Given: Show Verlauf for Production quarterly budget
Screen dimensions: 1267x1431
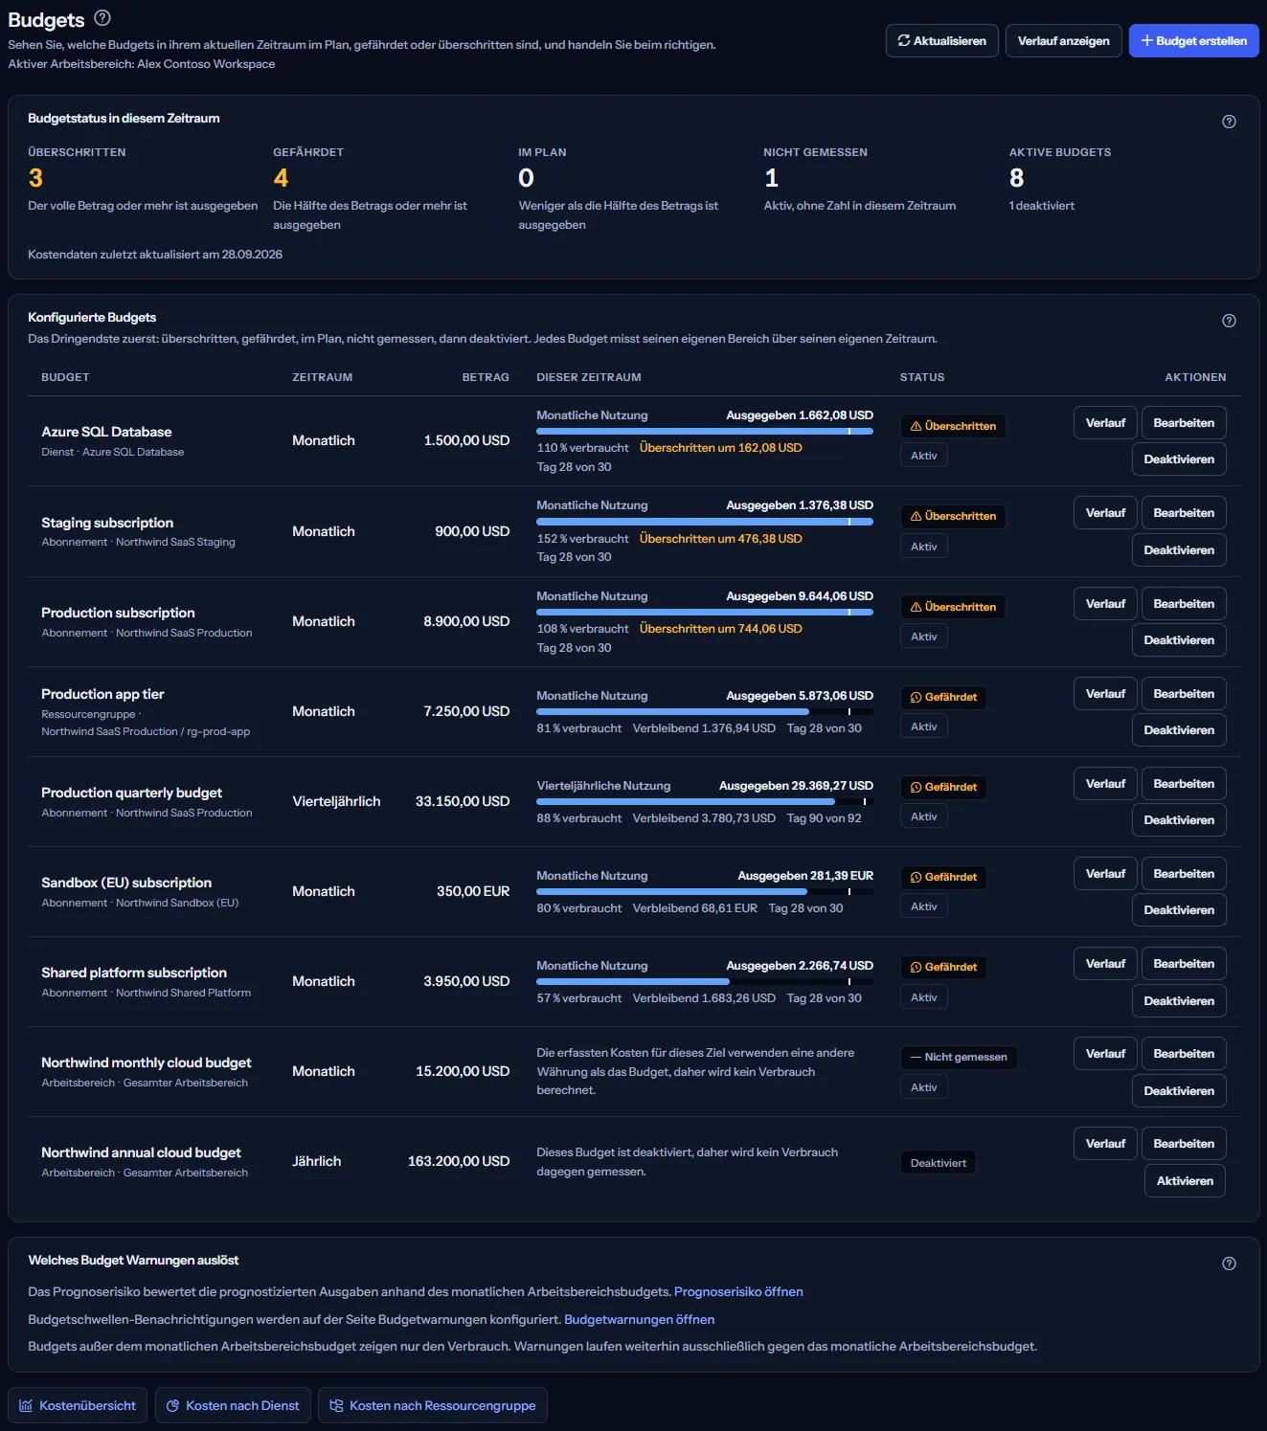Looking at the screenshot, I should (1105, 784).
